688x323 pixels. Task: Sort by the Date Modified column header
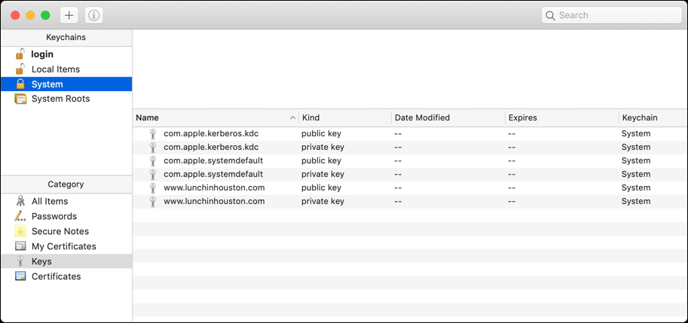coord(422,118)
